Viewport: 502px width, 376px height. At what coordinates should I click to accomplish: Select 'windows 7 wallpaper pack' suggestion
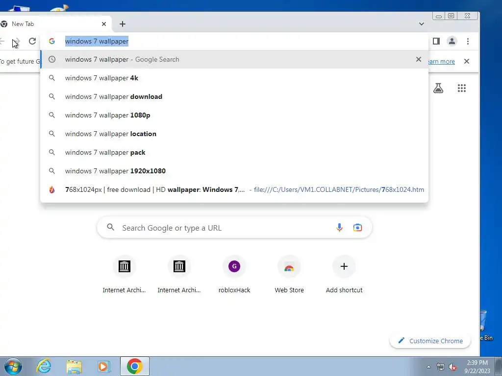[234, 153]
